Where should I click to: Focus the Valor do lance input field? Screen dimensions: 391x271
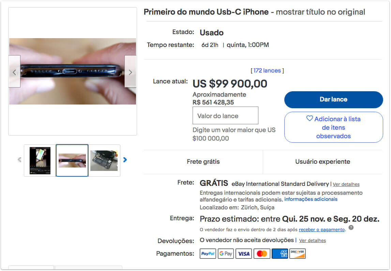point(225,115)
